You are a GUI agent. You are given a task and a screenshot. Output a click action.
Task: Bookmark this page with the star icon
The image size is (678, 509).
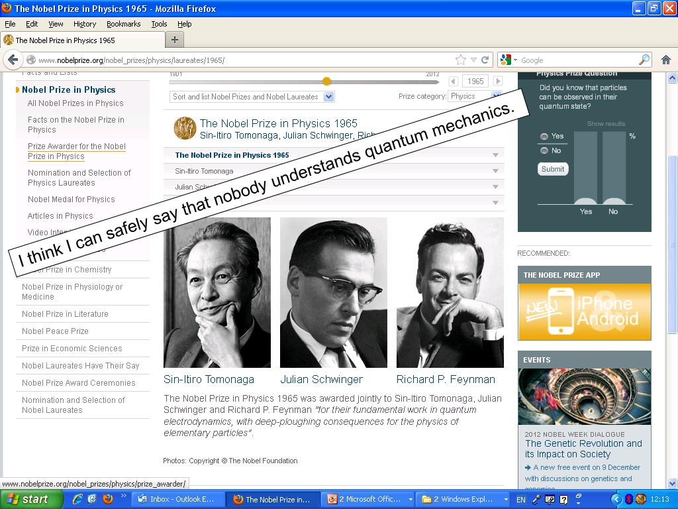(x=461, y=60)
